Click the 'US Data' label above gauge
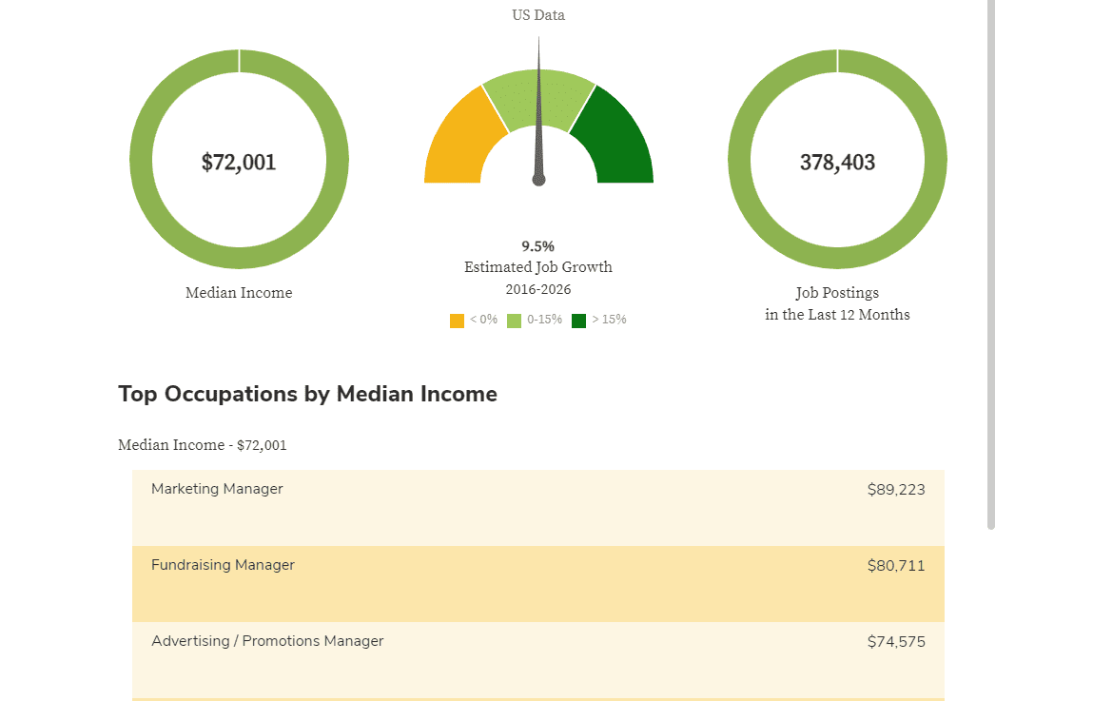This screenshot has height=701, width=1093. pos(538,14)
